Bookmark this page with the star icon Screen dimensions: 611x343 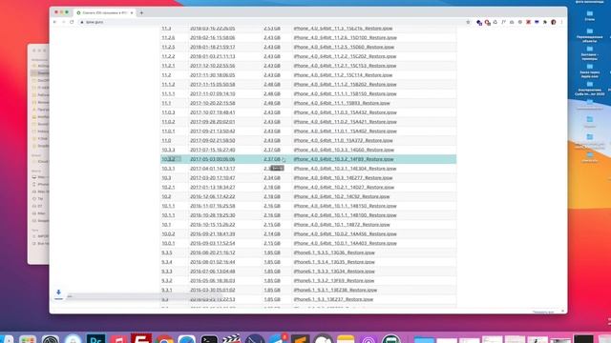[468, 22]
